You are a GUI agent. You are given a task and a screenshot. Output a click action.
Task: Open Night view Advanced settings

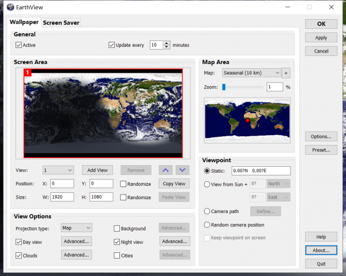click(175, 241)
